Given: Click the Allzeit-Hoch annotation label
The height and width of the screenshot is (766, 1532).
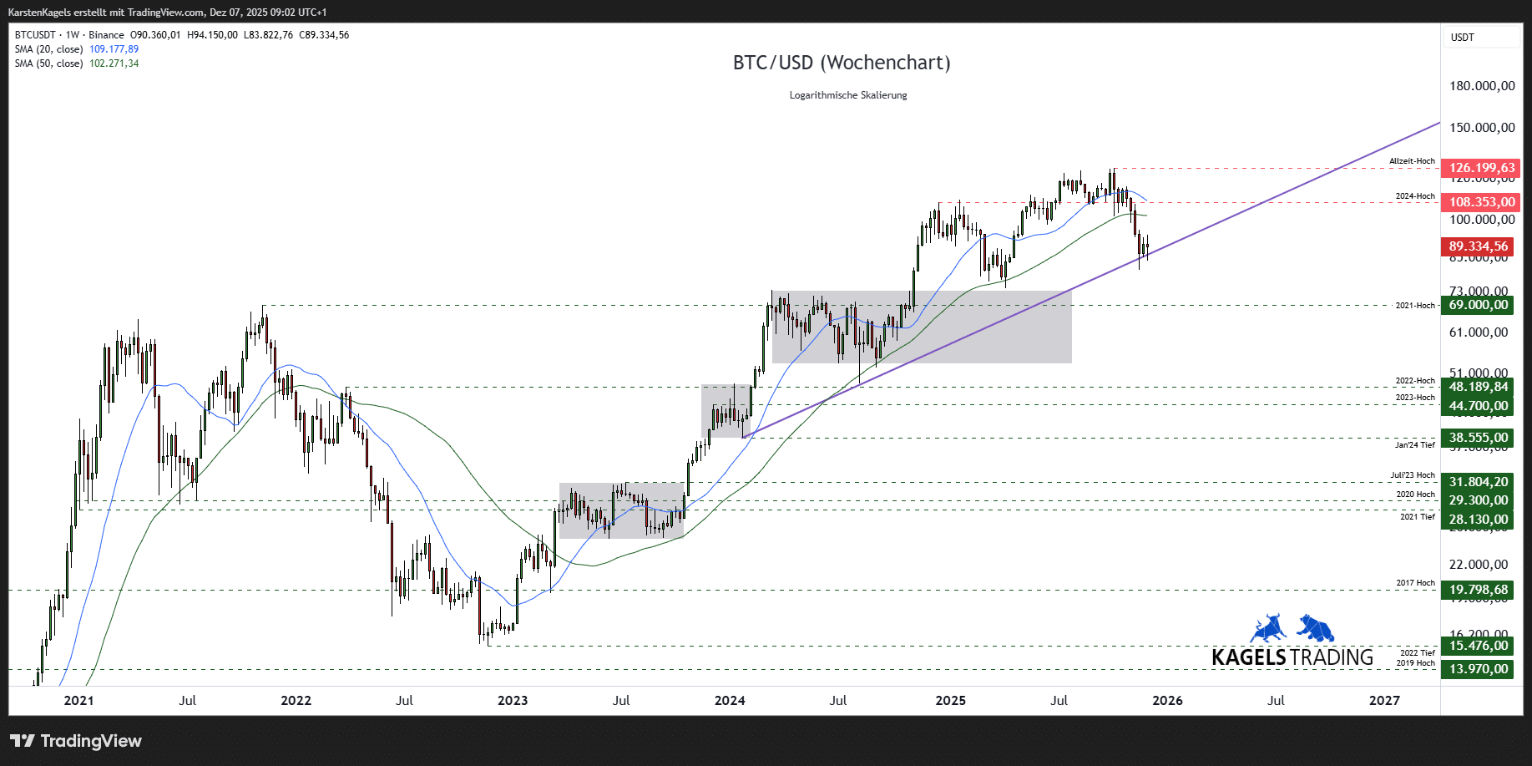Looking at the screenshot, I should pos(1412,161).
